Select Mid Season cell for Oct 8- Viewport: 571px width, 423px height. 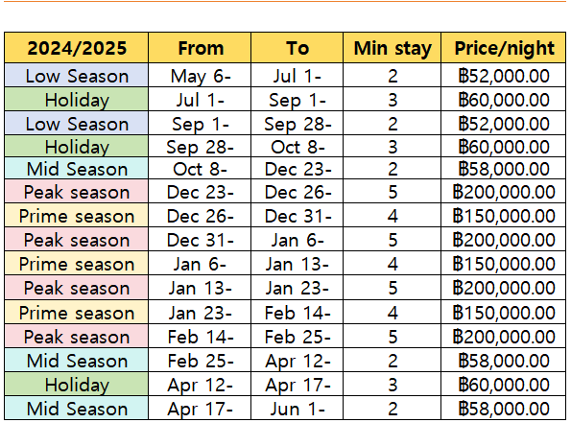77,168
